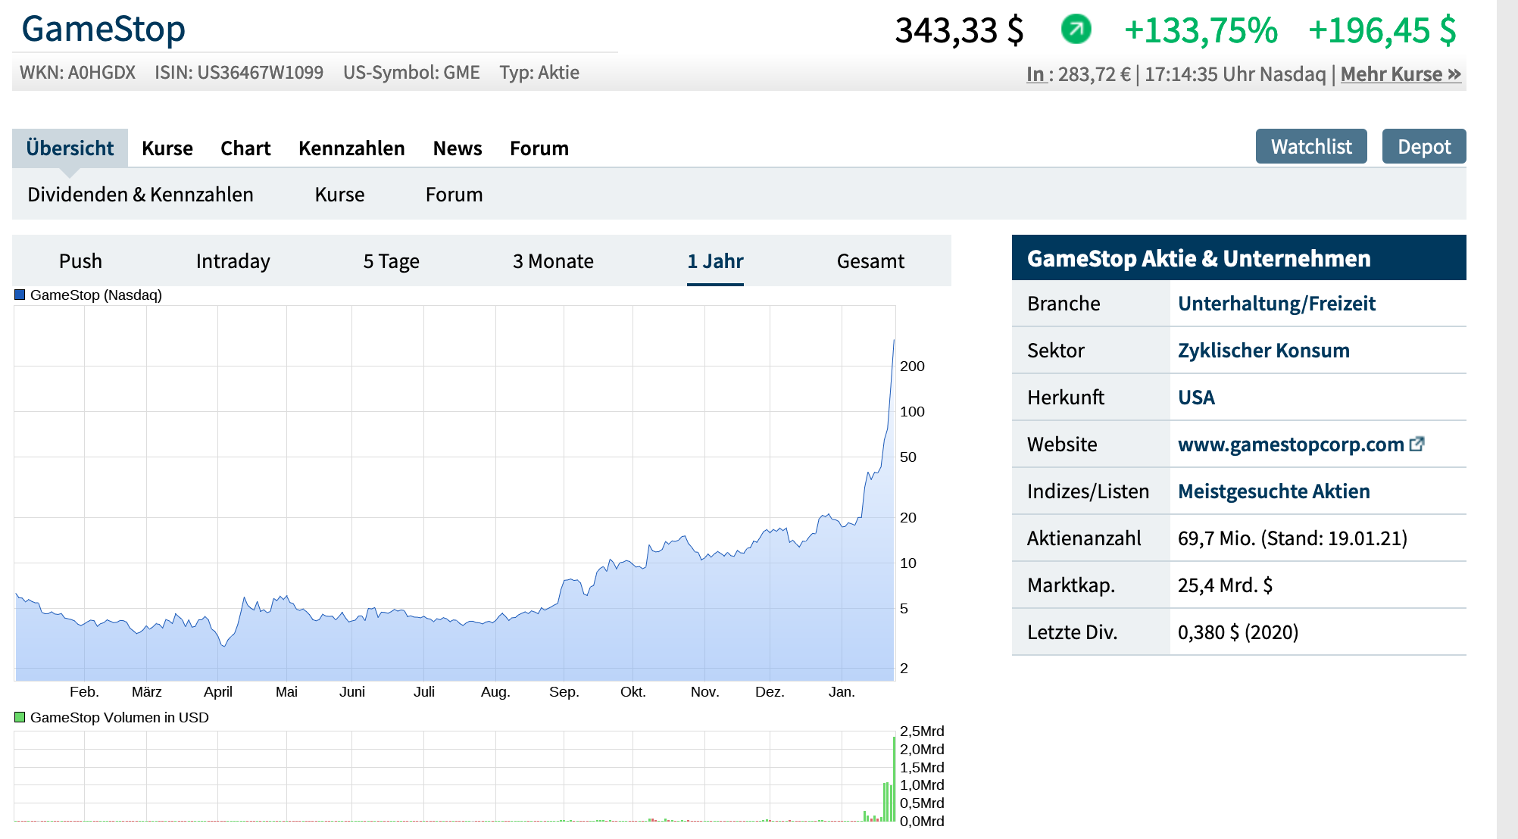Open the Chart tab
Viewport: 1518px width, 839px height.
pos(245,148)
